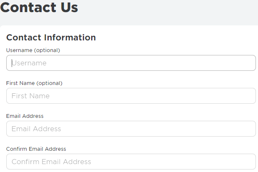Select the Confirm Email Address input box
Image resolution: width=258 pixels, height=172 pixels.
(131, 162)
